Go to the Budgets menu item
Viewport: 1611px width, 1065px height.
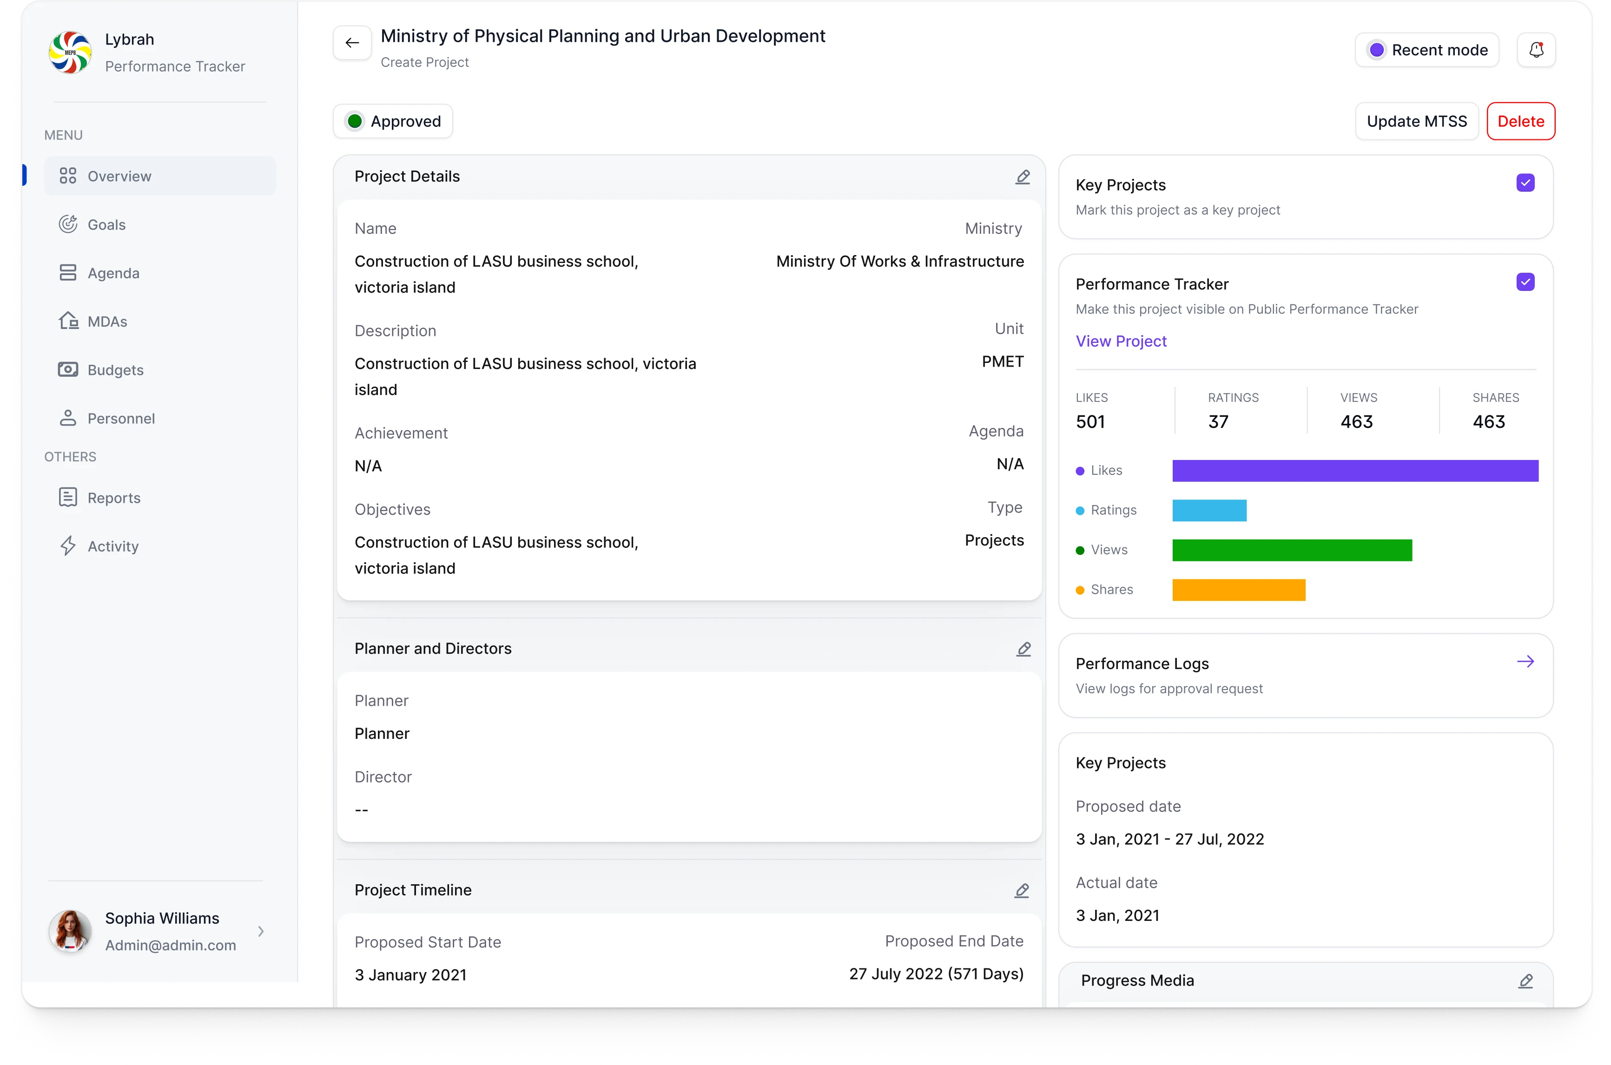tap(115, 370)
